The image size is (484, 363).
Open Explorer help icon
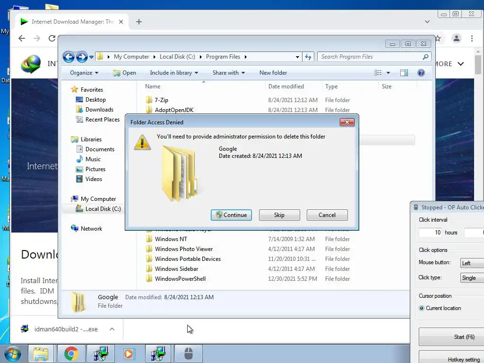pyautogui.click(x=421, y=73)
